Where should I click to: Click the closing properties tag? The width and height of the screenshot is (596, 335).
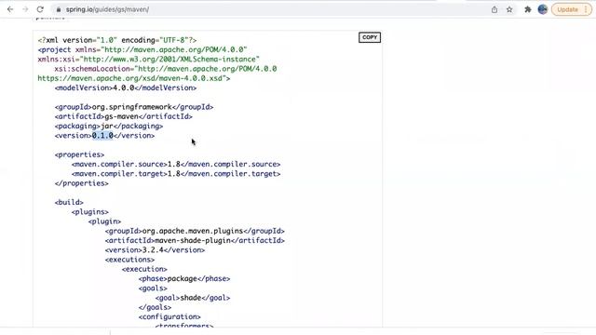[81, 183]
